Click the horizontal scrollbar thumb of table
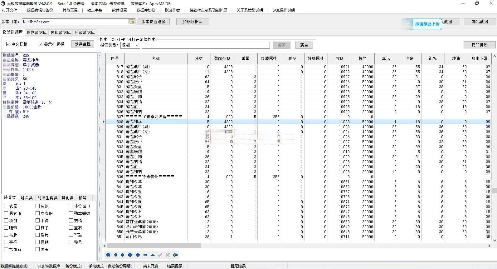 pyautogui.click(x=154, y=246)
